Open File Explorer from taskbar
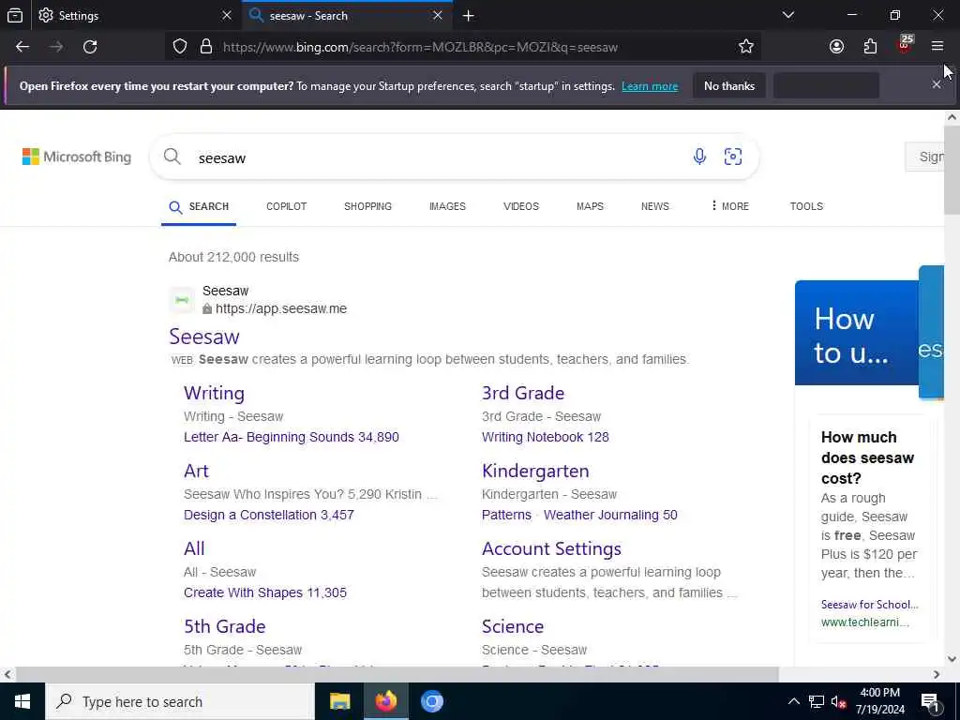 [339, 701]
